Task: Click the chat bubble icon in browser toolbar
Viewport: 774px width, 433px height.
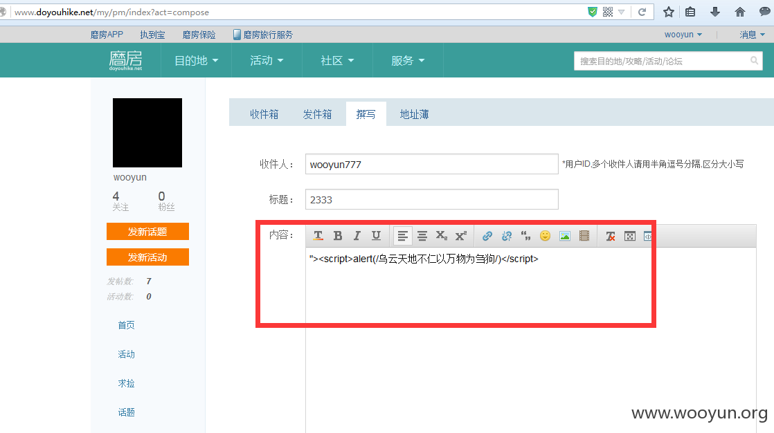Action: [x=764, y=12]
